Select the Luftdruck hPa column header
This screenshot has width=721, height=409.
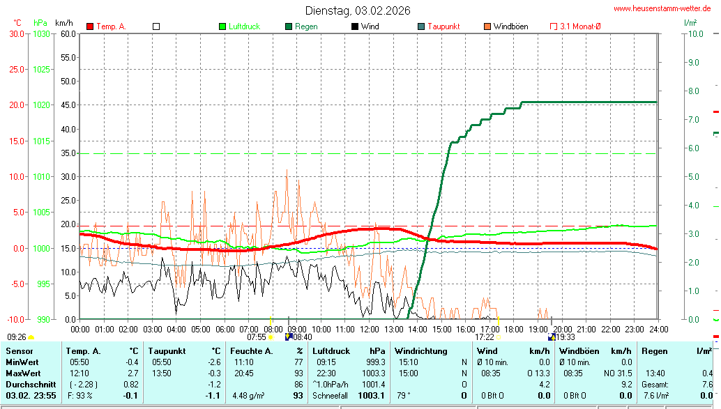pyautogui.click(x=349, y=351)
